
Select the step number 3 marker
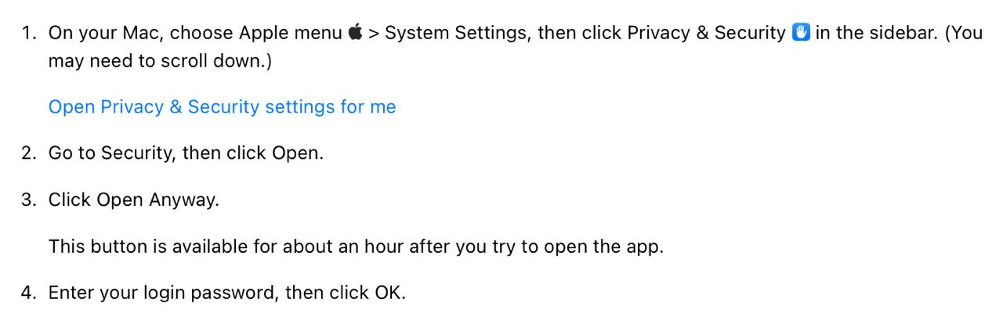click(x=29, y=200)
